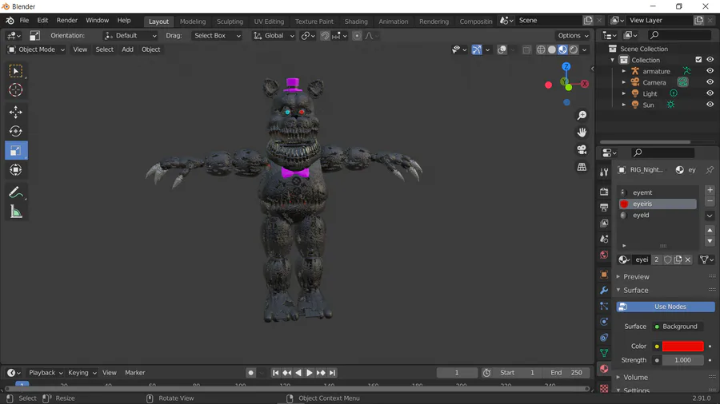The width and height of the screenshot is (720, 404).
Task: Open Orientation Default dropdown
Action: (x=130, y=36)
